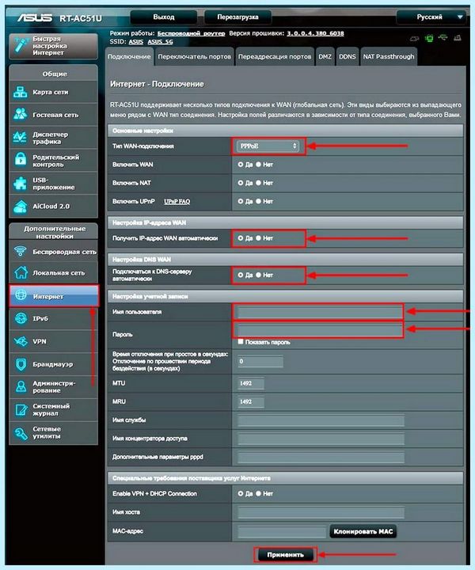Click the idle disconnect time field
This screenshot has width=475, height=570.
click(260, 361)
